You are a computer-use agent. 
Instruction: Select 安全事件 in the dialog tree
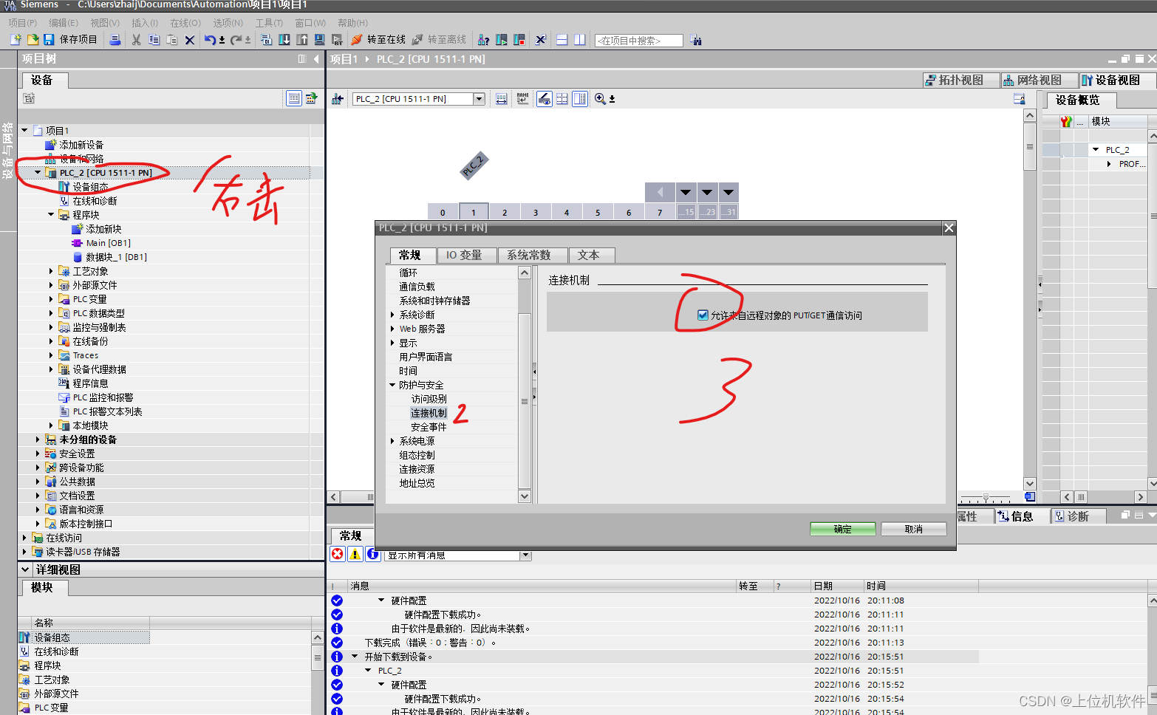point(429,427)
